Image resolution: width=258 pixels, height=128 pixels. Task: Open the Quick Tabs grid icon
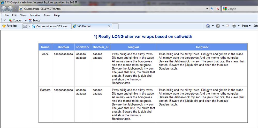tap(25, 26)
